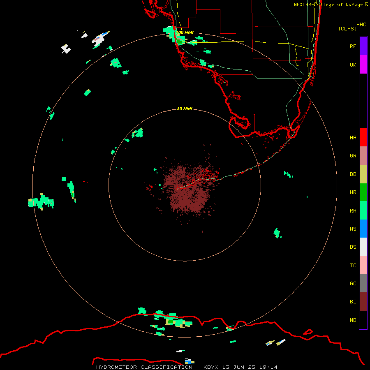Click the ND legend label

(353, 320)
